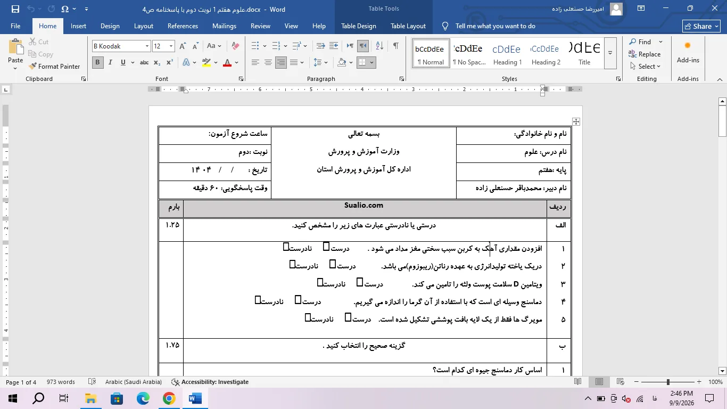Apply superscript formatting
This screenshot has height=409, width=727.
170,62
